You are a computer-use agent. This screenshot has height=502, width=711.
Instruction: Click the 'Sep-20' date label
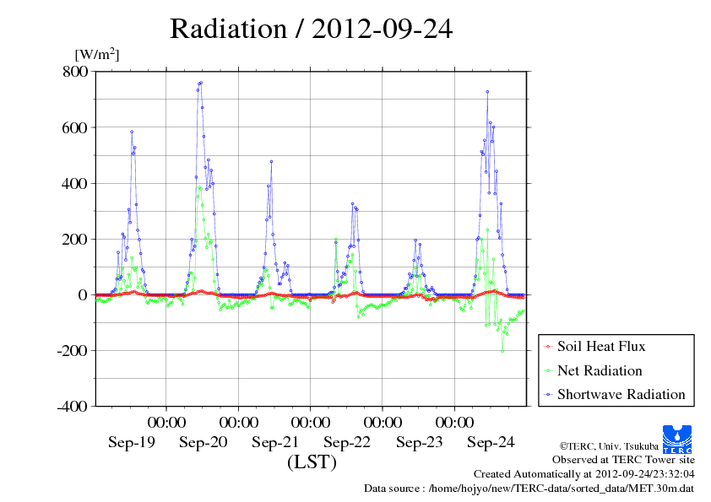pos(204,442)
